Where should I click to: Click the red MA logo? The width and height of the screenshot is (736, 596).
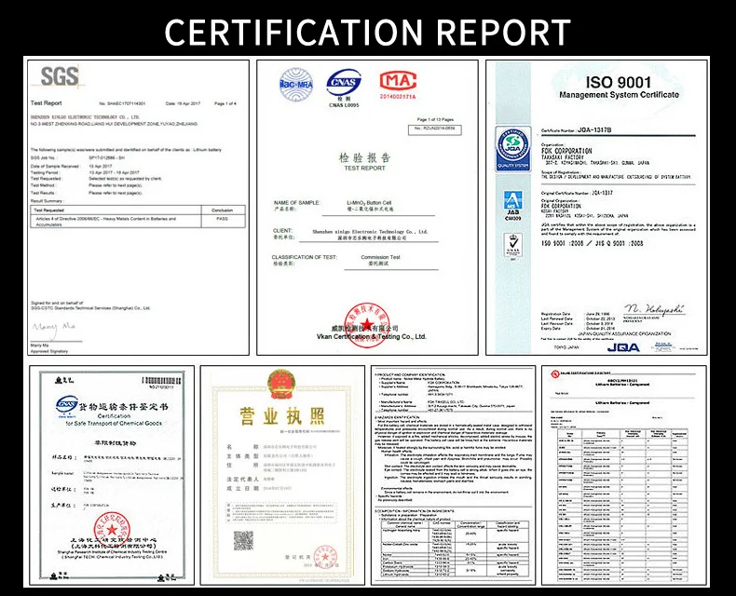pos(398,82)
